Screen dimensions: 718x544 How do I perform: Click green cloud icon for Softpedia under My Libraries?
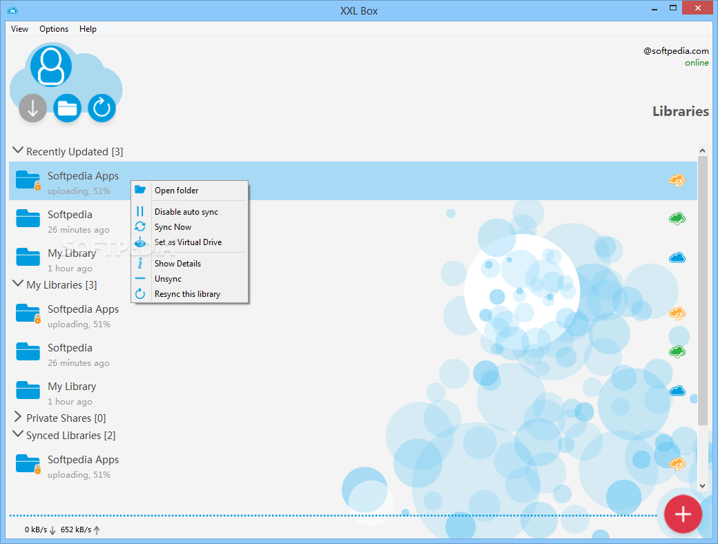pos(677,351)
